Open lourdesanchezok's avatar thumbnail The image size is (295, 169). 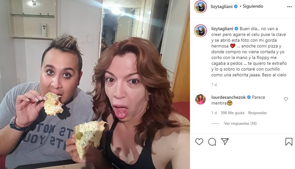(x=201, y=99)
